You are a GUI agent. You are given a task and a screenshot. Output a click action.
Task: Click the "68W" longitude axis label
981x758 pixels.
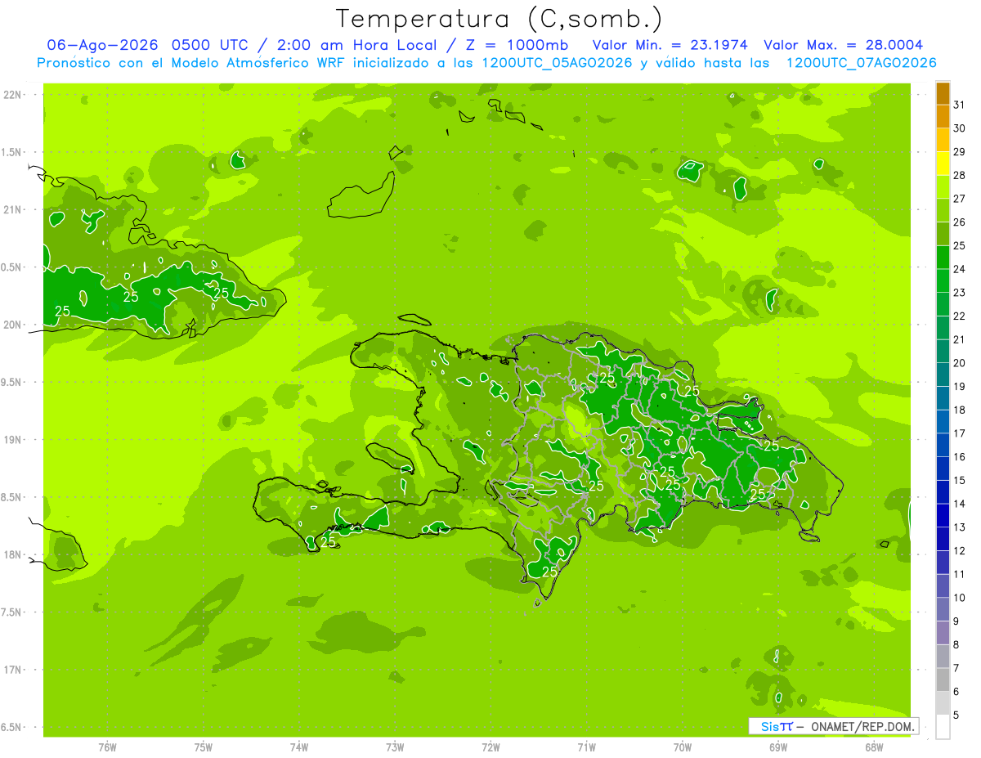(874, 747)
